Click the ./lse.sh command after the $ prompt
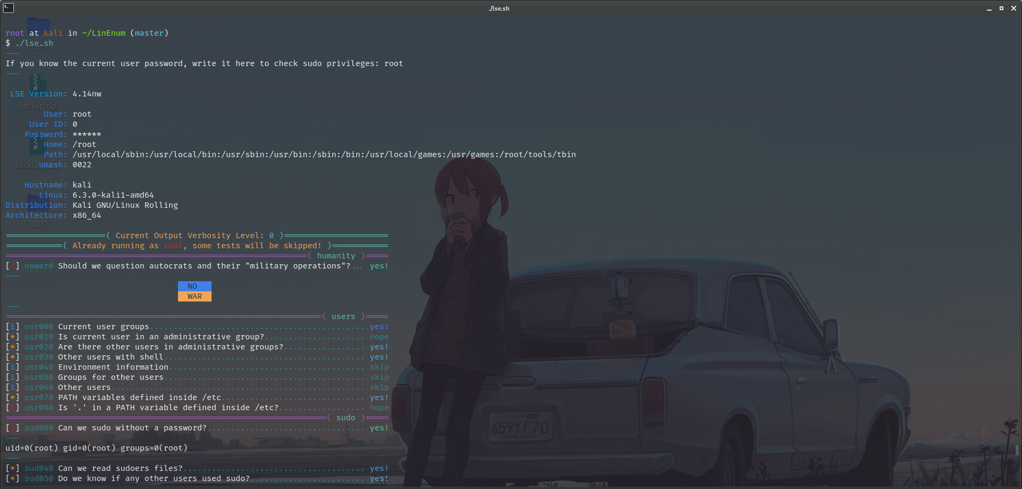 click(x=34, y=43)
